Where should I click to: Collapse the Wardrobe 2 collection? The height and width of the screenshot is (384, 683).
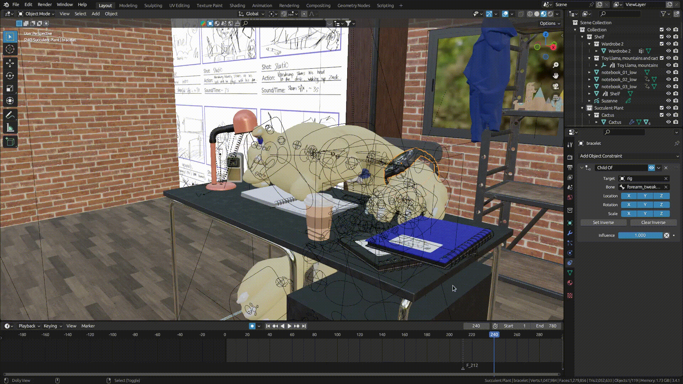pyautogui.click(x=589, y=44)
